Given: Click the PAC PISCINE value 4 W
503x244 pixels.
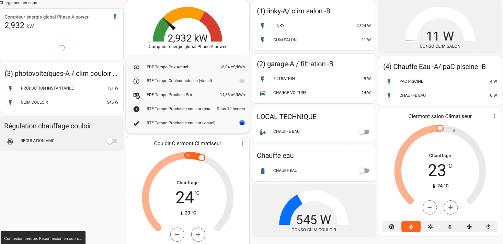Looking at the screenshot, I should [x=493, y=81].
